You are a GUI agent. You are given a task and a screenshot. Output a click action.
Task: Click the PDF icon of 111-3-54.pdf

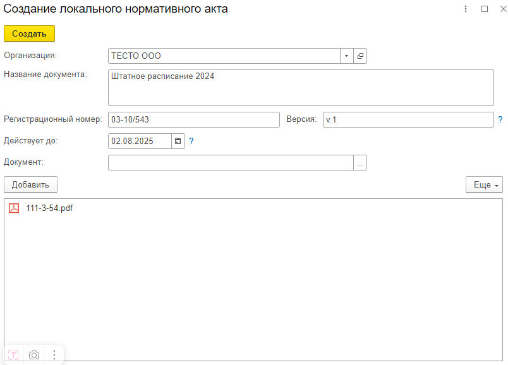tap(14, 208)
